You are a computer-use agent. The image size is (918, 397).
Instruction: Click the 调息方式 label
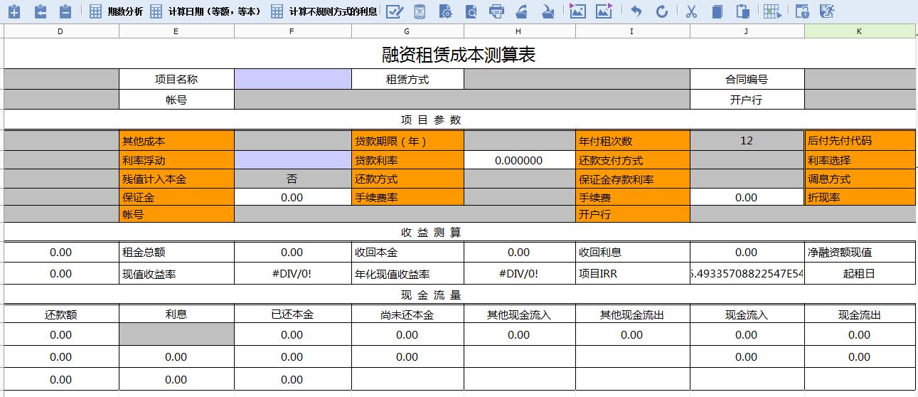(860, 179)
